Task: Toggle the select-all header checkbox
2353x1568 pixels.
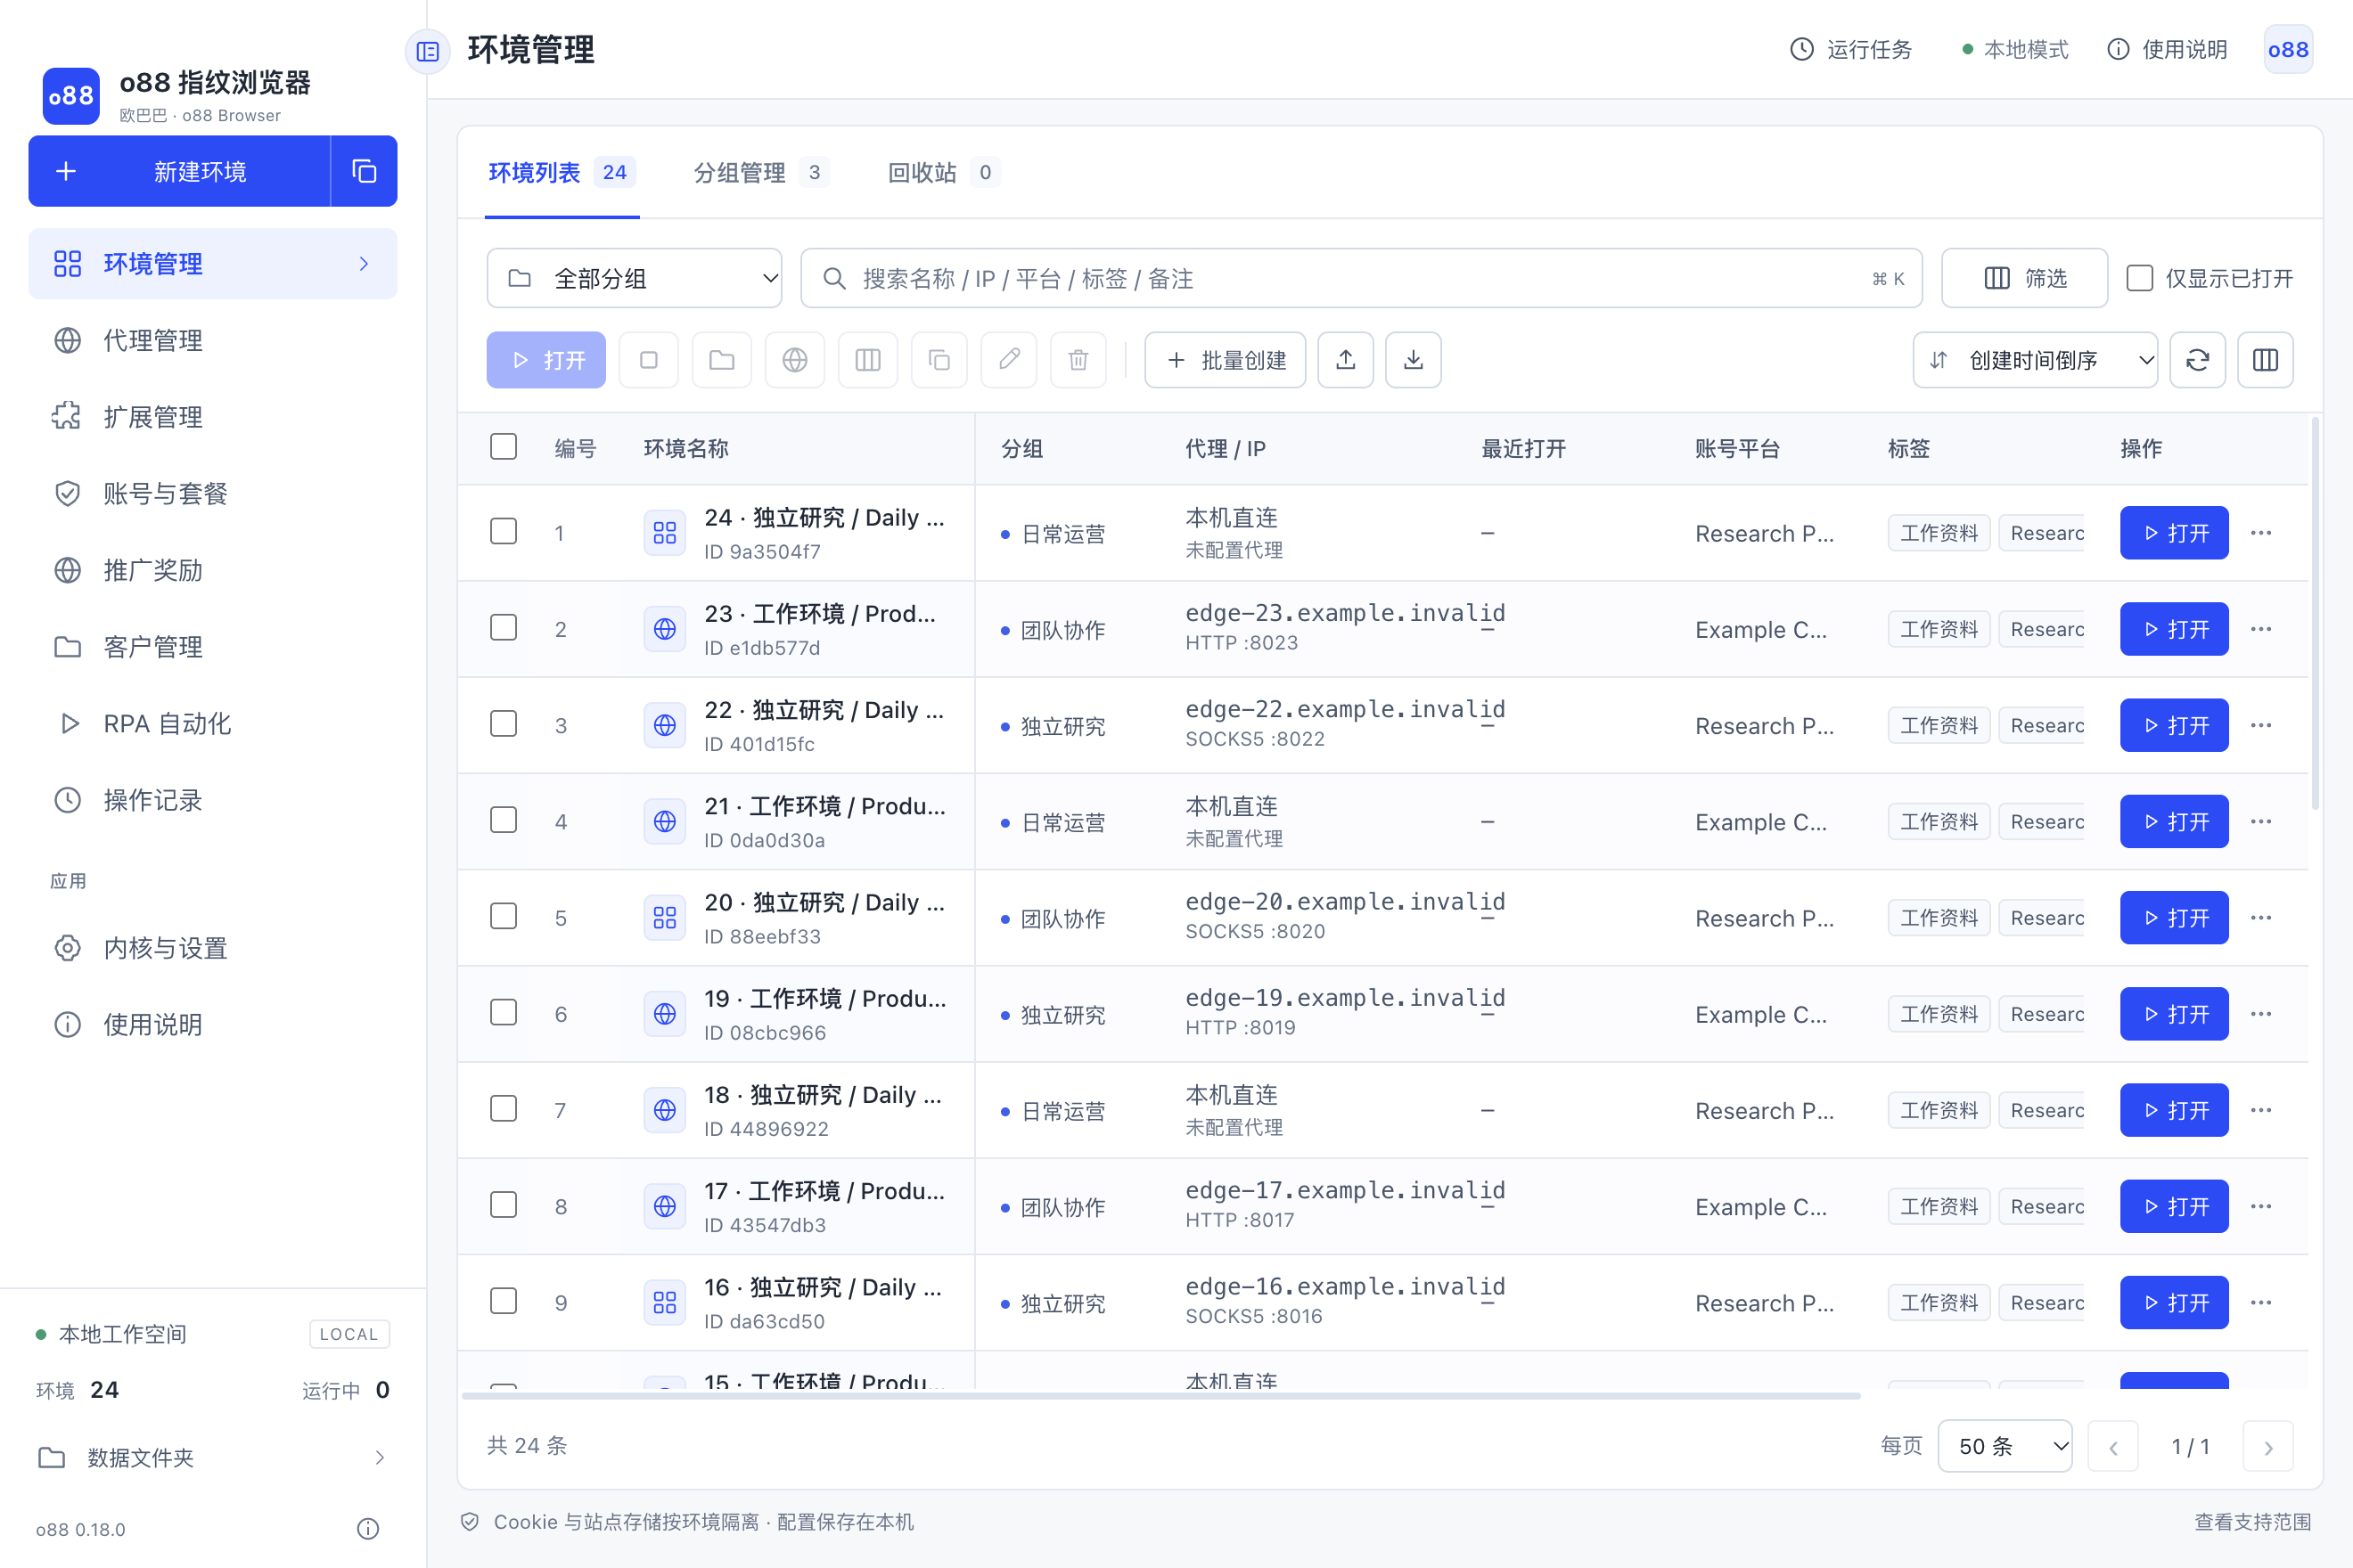Action: pyautogui.click(x=504, y=446)
